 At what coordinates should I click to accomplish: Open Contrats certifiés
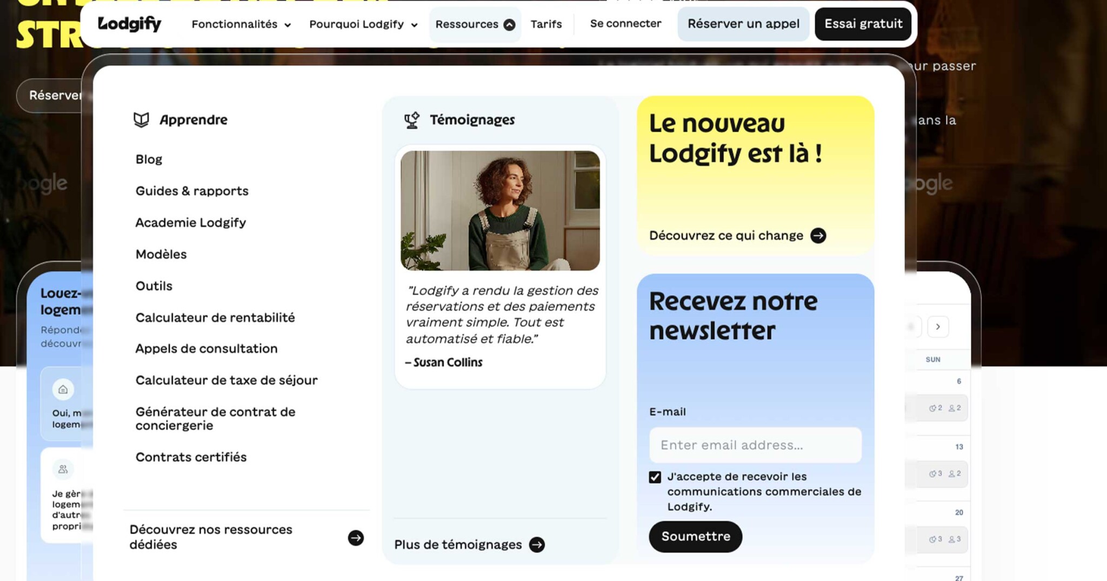click(191, 457)
